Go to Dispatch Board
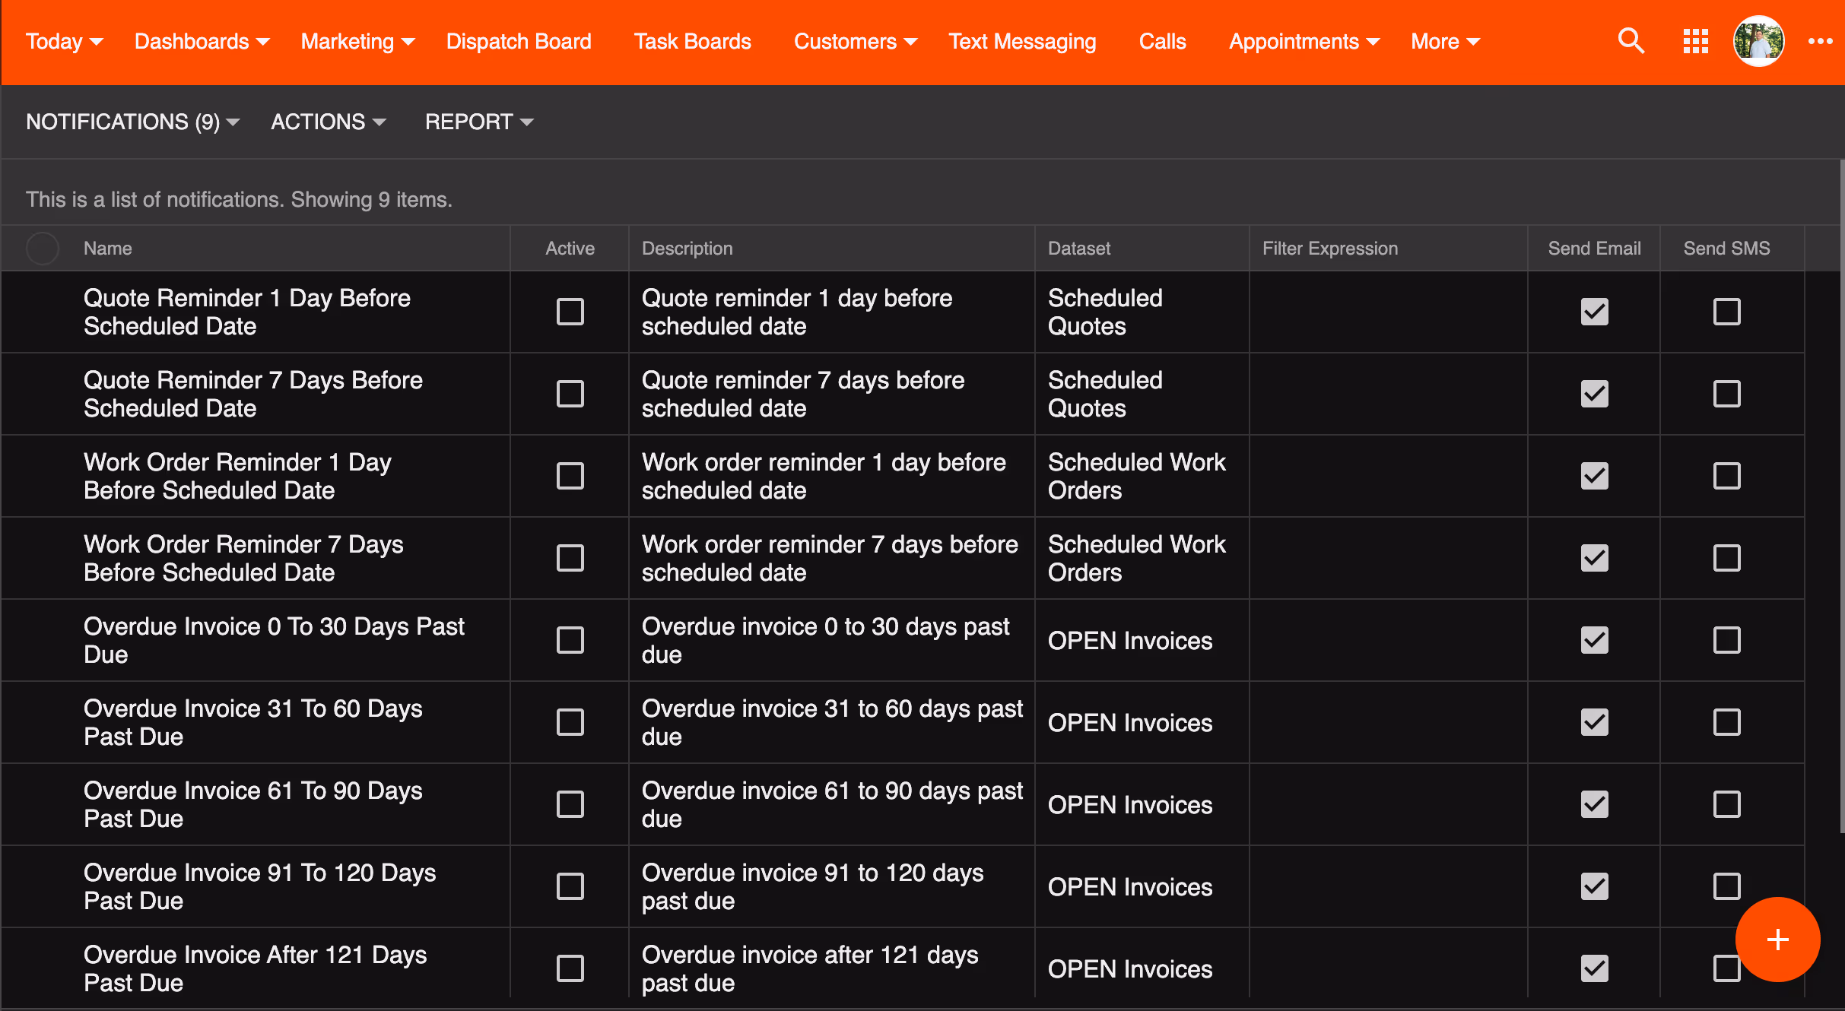 519,41
